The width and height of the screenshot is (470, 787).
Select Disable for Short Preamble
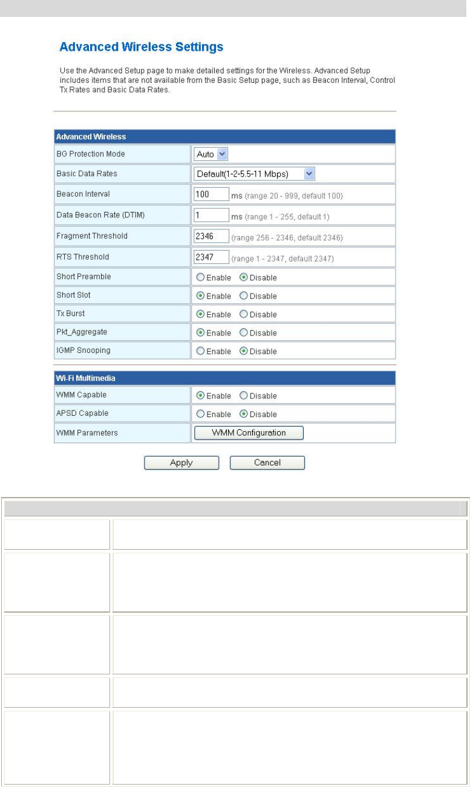tap(244, 277)
